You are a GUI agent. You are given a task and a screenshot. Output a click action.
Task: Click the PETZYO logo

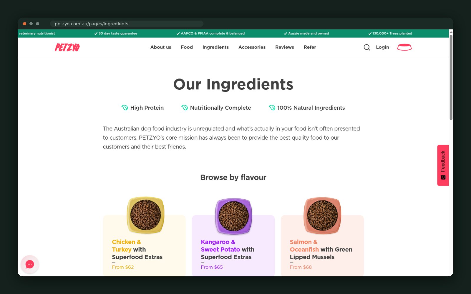67,47
